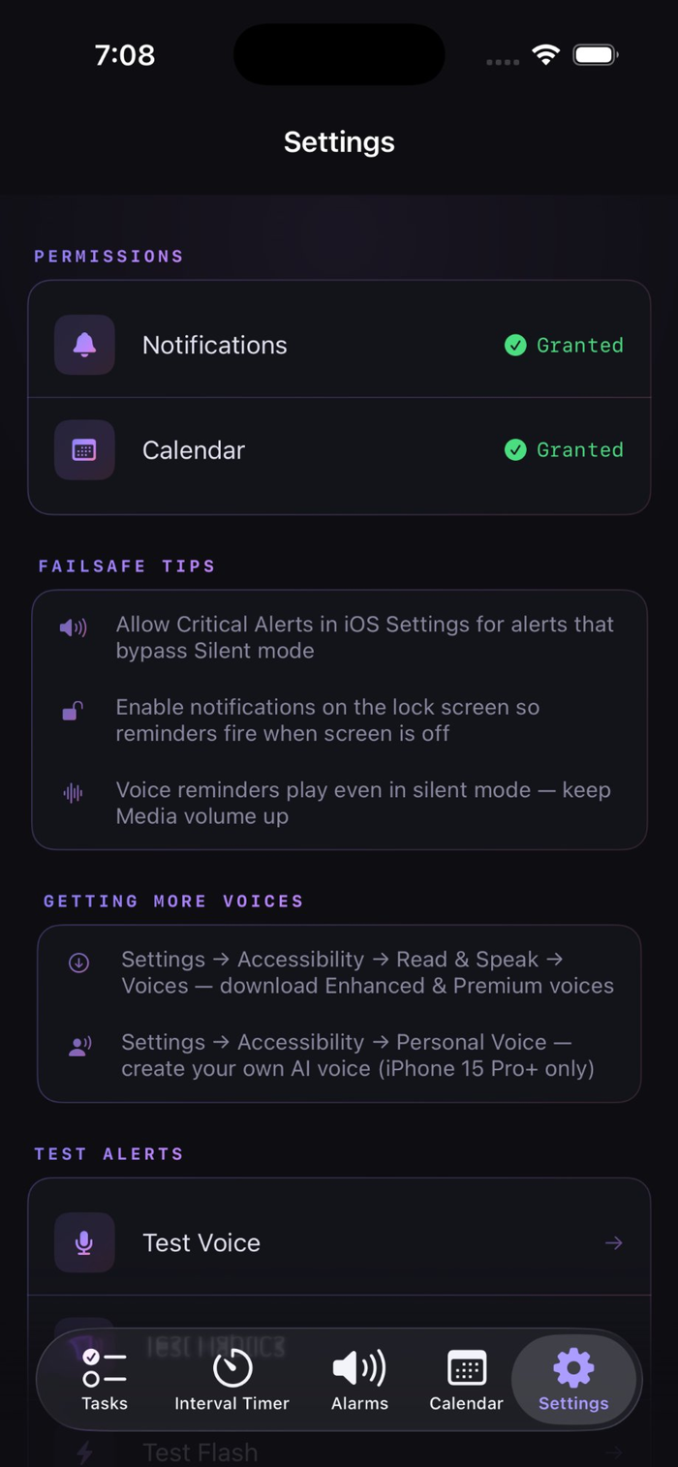Screen dimensions: 678x1467
Task: Tap the green Granted check for Notifications
Action: pyautogui.click(x=515, y=345)
